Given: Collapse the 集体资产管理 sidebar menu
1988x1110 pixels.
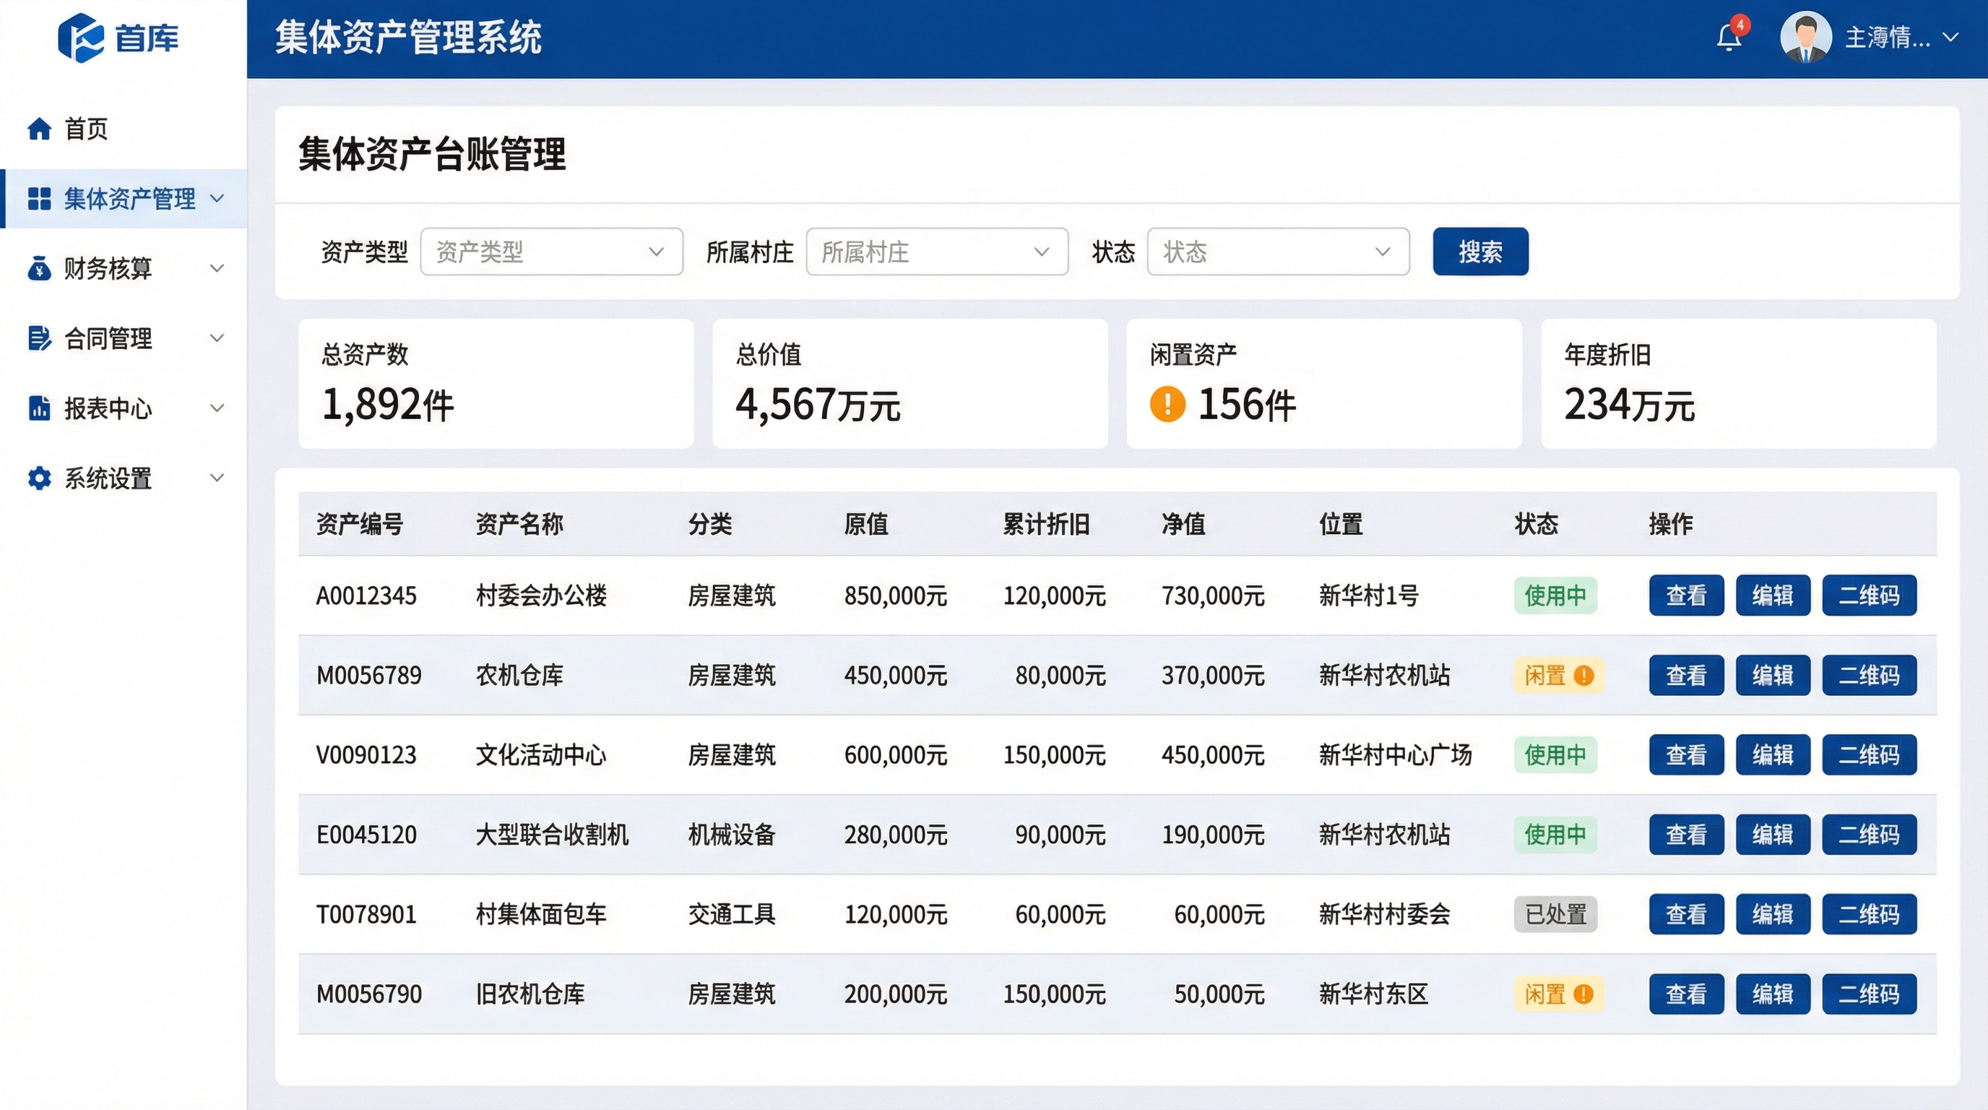Looking at the screenshot, I should pos(217,199).
